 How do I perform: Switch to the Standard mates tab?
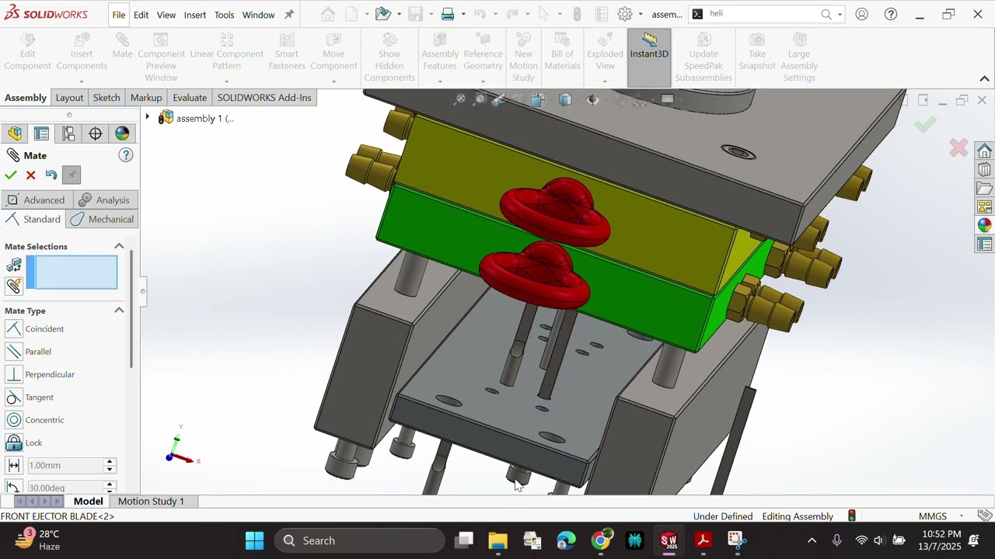tap(33, 220)
